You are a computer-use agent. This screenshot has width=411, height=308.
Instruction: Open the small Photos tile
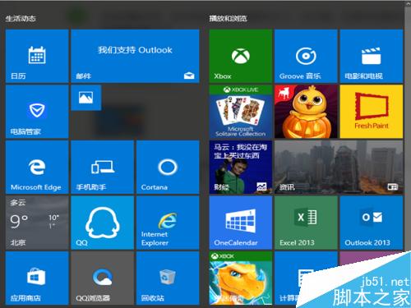86,98
